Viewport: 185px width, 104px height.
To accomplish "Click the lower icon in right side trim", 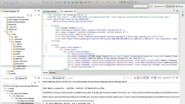I will 183,15.
